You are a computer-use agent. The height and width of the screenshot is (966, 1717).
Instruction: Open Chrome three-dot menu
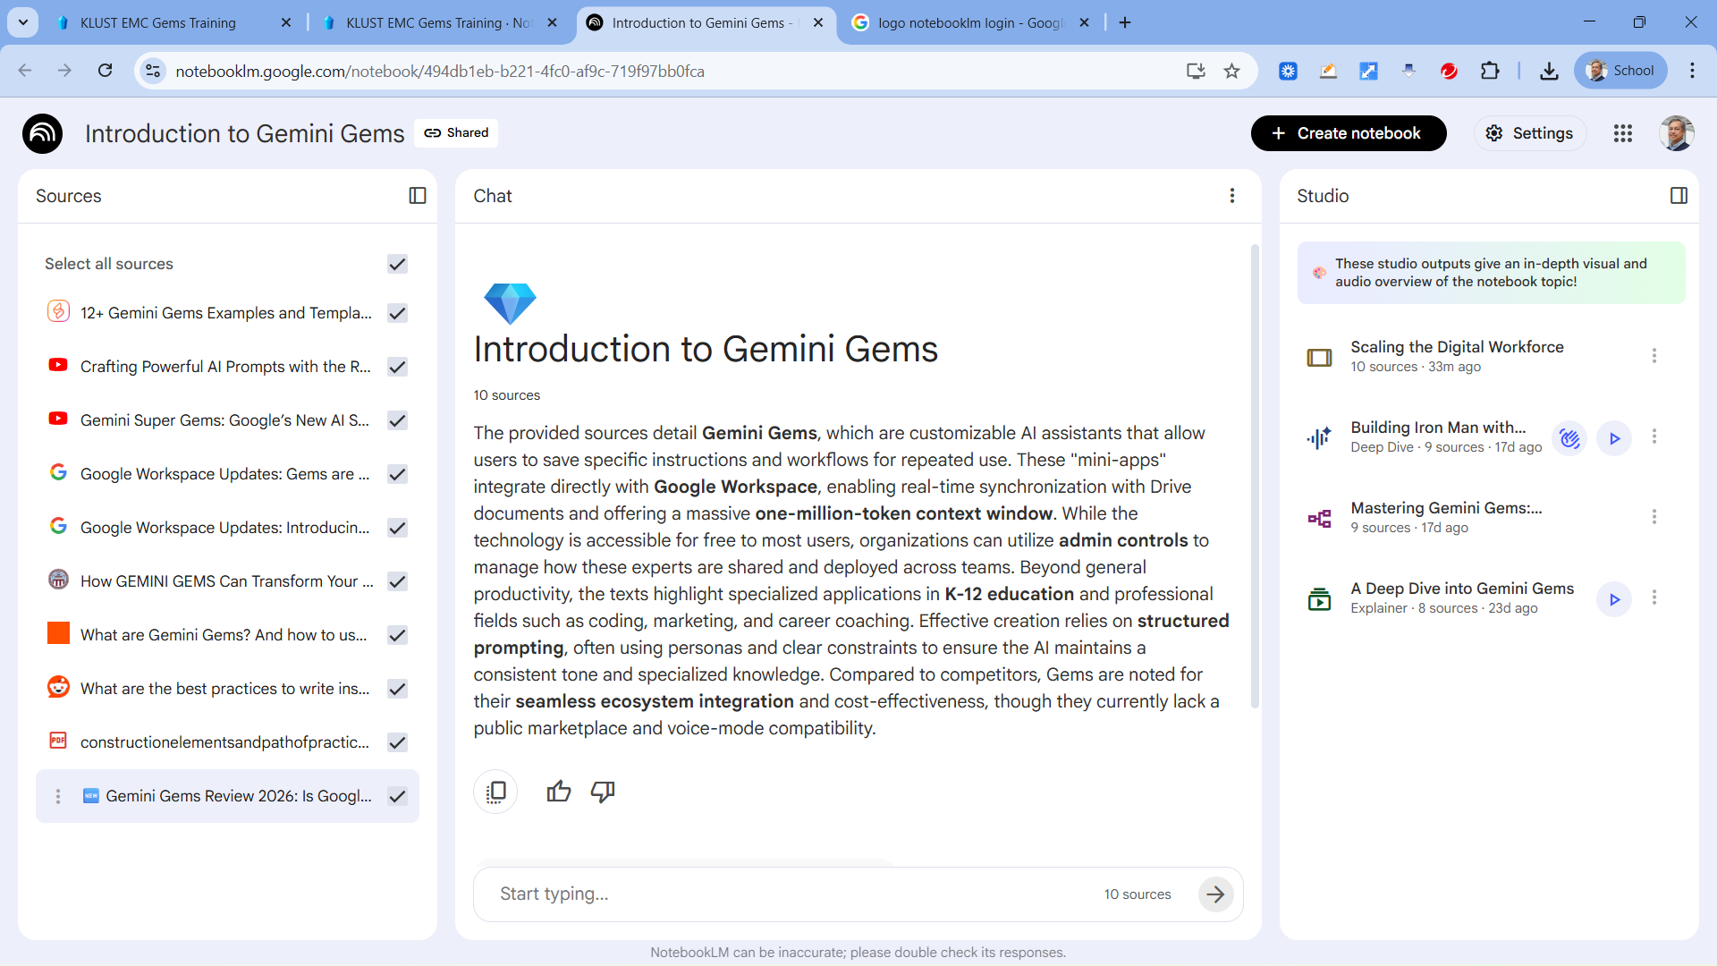coord(1692,71)
